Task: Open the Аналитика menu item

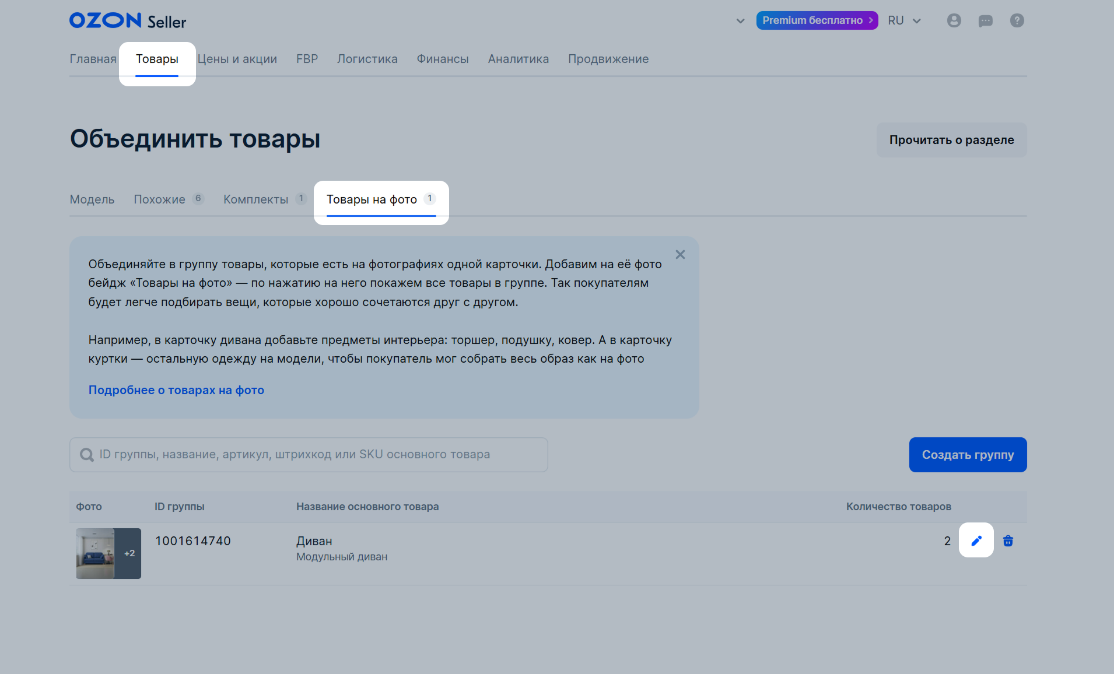Action: click(x=518, y=59)
